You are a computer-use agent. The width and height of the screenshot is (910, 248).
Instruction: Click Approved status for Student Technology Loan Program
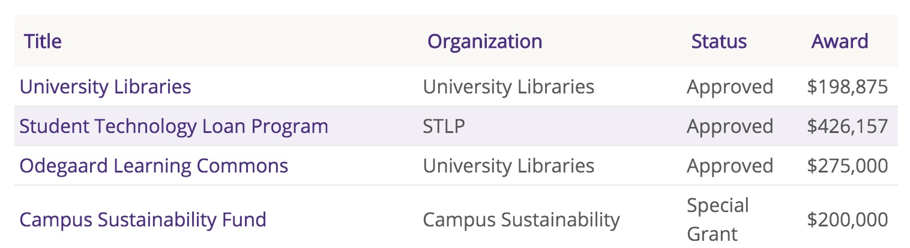(x=730, y=126)
